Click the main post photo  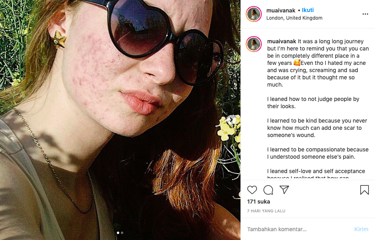[120, 120]
